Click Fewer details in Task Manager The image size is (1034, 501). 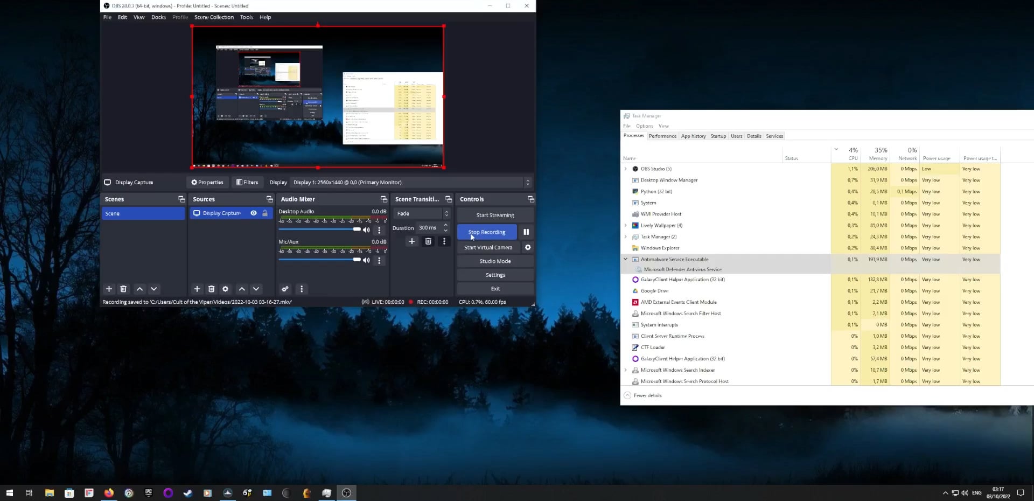[x=647, y=395]
